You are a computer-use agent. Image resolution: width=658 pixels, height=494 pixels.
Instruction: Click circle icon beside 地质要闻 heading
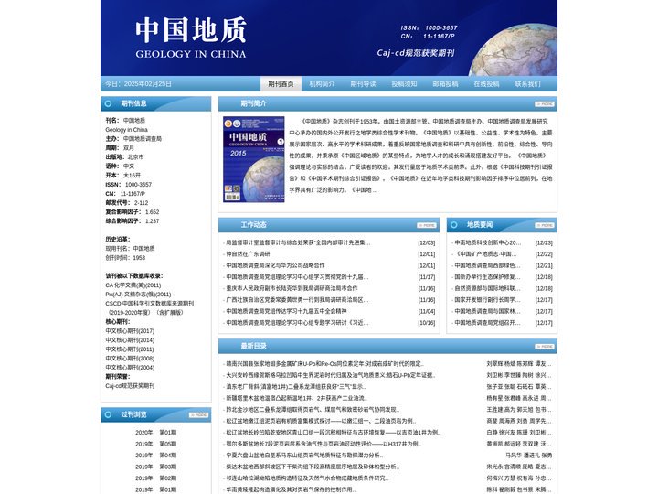pos(454,225)
